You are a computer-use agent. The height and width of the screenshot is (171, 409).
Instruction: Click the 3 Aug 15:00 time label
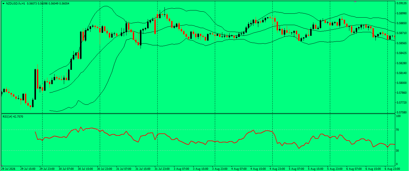coord(200,169)
